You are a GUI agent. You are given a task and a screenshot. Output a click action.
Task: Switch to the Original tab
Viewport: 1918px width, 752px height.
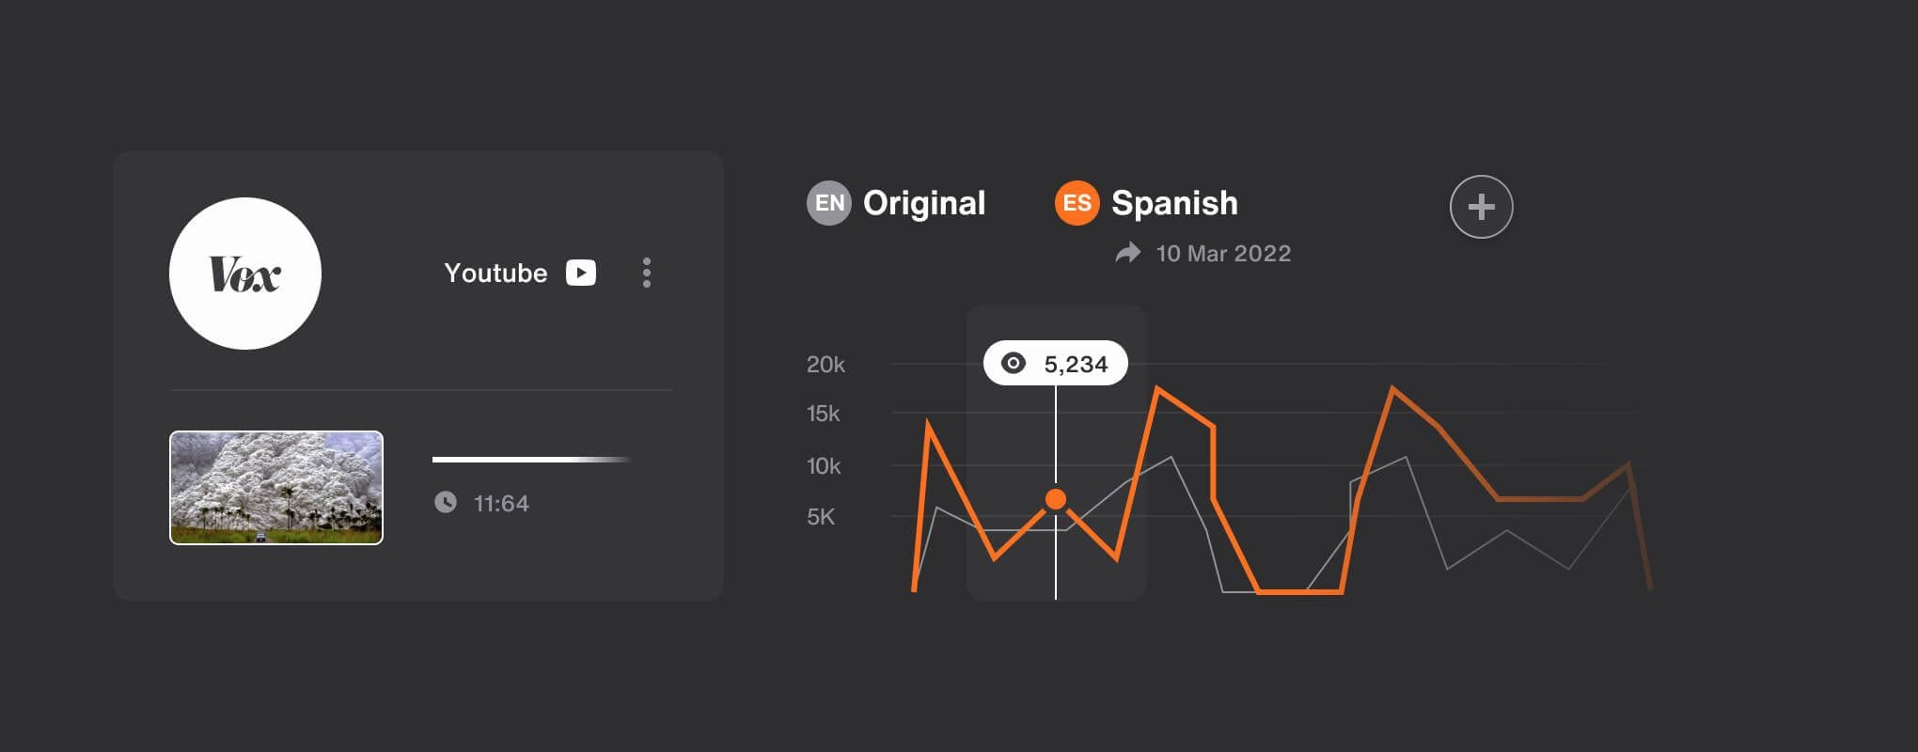coord(924,203)
